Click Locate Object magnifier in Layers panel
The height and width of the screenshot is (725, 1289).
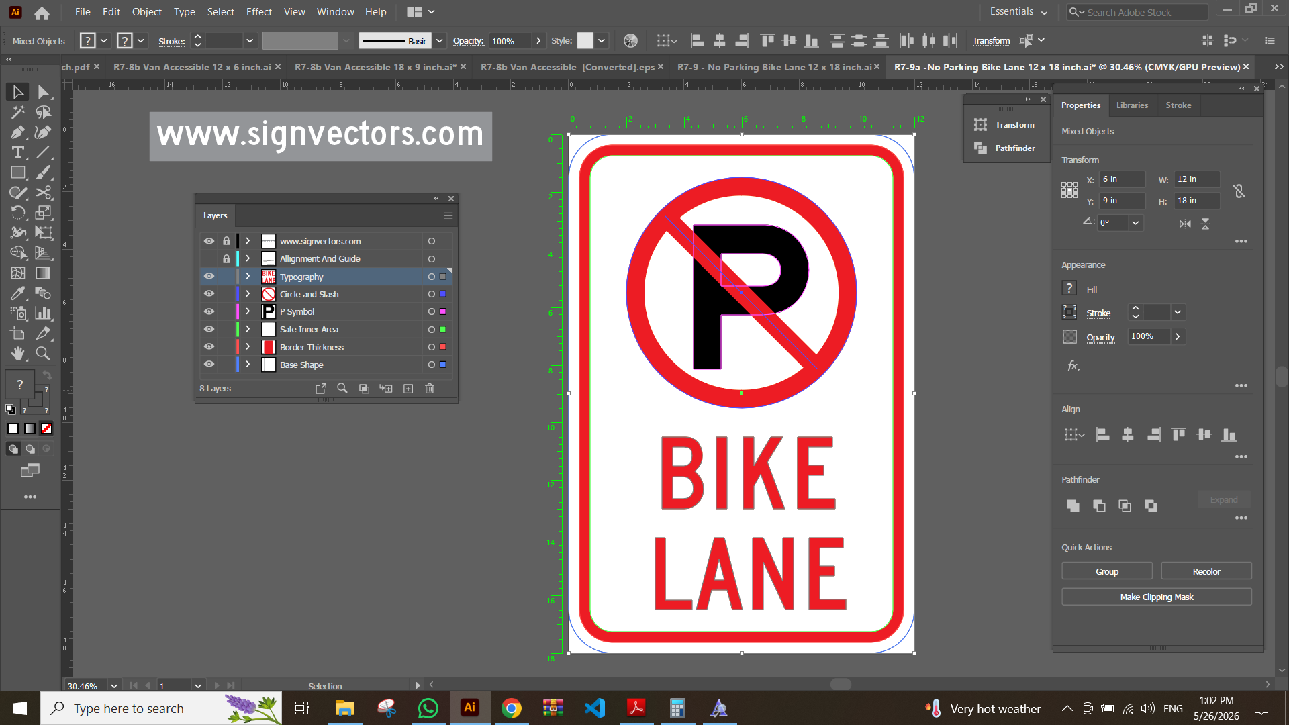[x=342, y=389]
